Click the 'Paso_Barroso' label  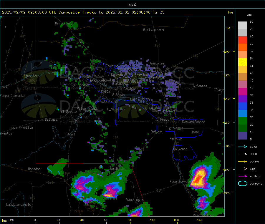[x=180, y=182]
